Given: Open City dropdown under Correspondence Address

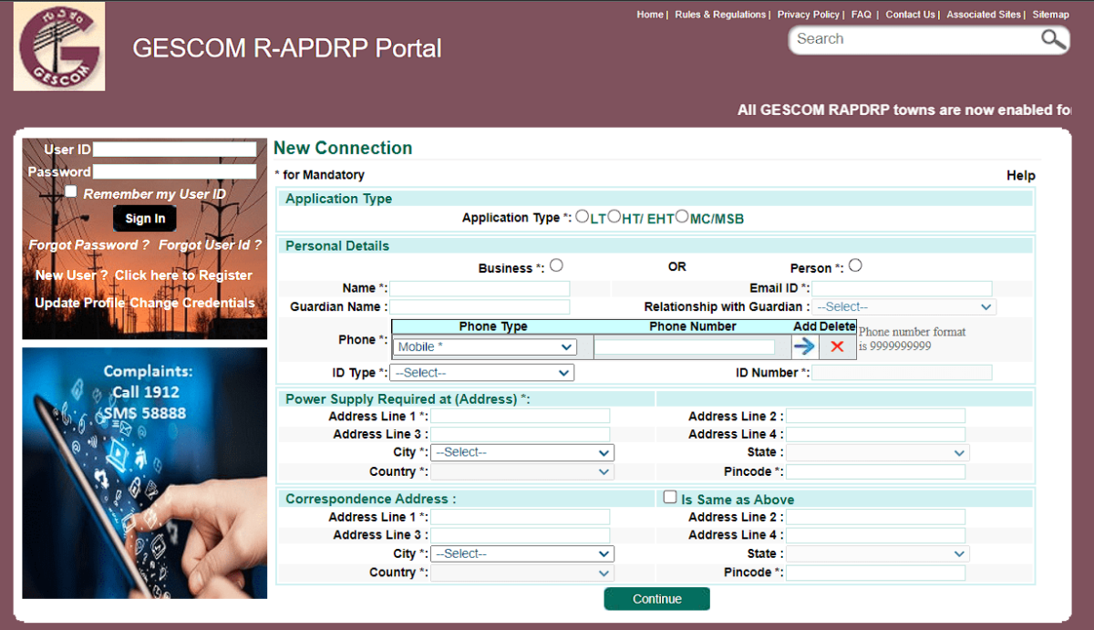Looking at the screenshot, I should coord(522,553).
